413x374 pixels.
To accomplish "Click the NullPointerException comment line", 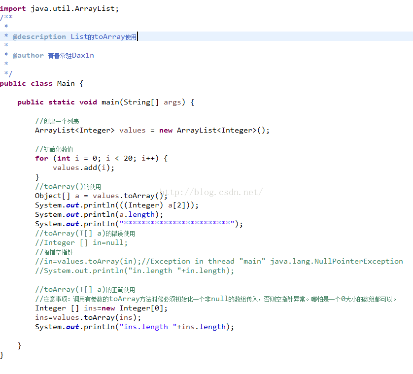I will [x=219, y=261].
